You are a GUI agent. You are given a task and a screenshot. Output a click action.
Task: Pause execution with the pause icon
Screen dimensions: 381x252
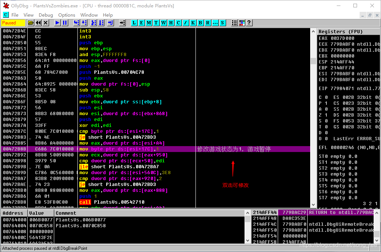point(65,23)
